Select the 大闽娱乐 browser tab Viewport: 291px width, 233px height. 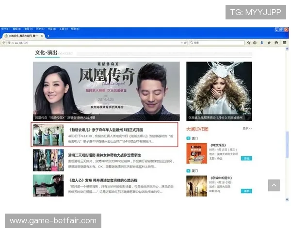coord(23,35)
